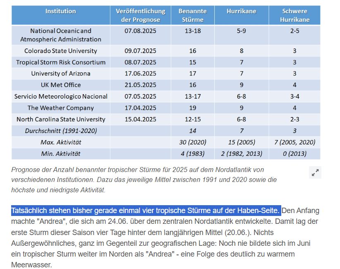The width and height of the screenshot is (340, 269).
Task: Click the "Min. Aktivität" row label
Action: tap(61, 153)
